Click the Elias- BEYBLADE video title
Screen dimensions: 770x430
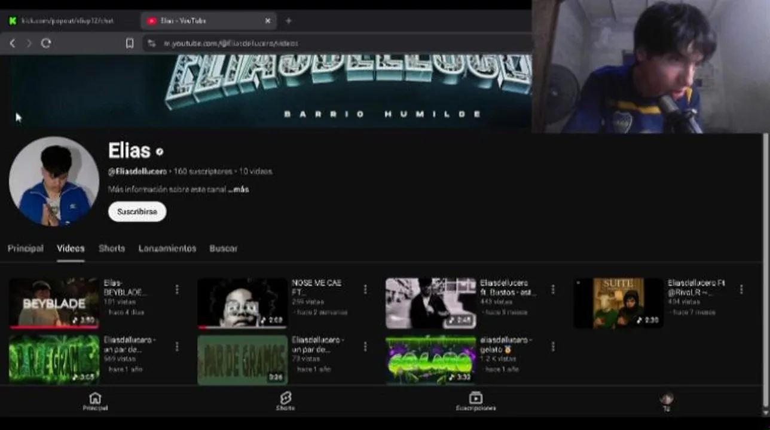124,288
